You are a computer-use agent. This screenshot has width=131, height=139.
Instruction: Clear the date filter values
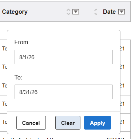coord(68,123)
